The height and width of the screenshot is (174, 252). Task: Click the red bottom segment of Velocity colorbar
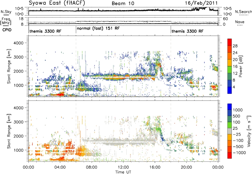click(x=230, y=155)
